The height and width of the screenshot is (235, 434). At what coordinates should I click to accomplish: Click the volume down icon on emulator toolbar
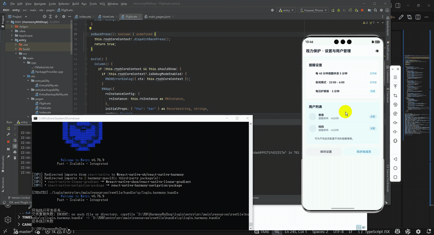coord(395,132)
